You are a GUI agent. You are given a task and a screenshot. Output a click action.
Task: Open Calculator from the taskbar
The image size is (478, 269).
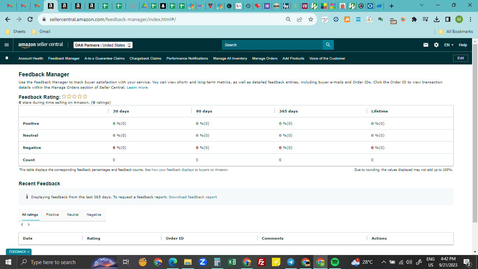tap(217, 262)
